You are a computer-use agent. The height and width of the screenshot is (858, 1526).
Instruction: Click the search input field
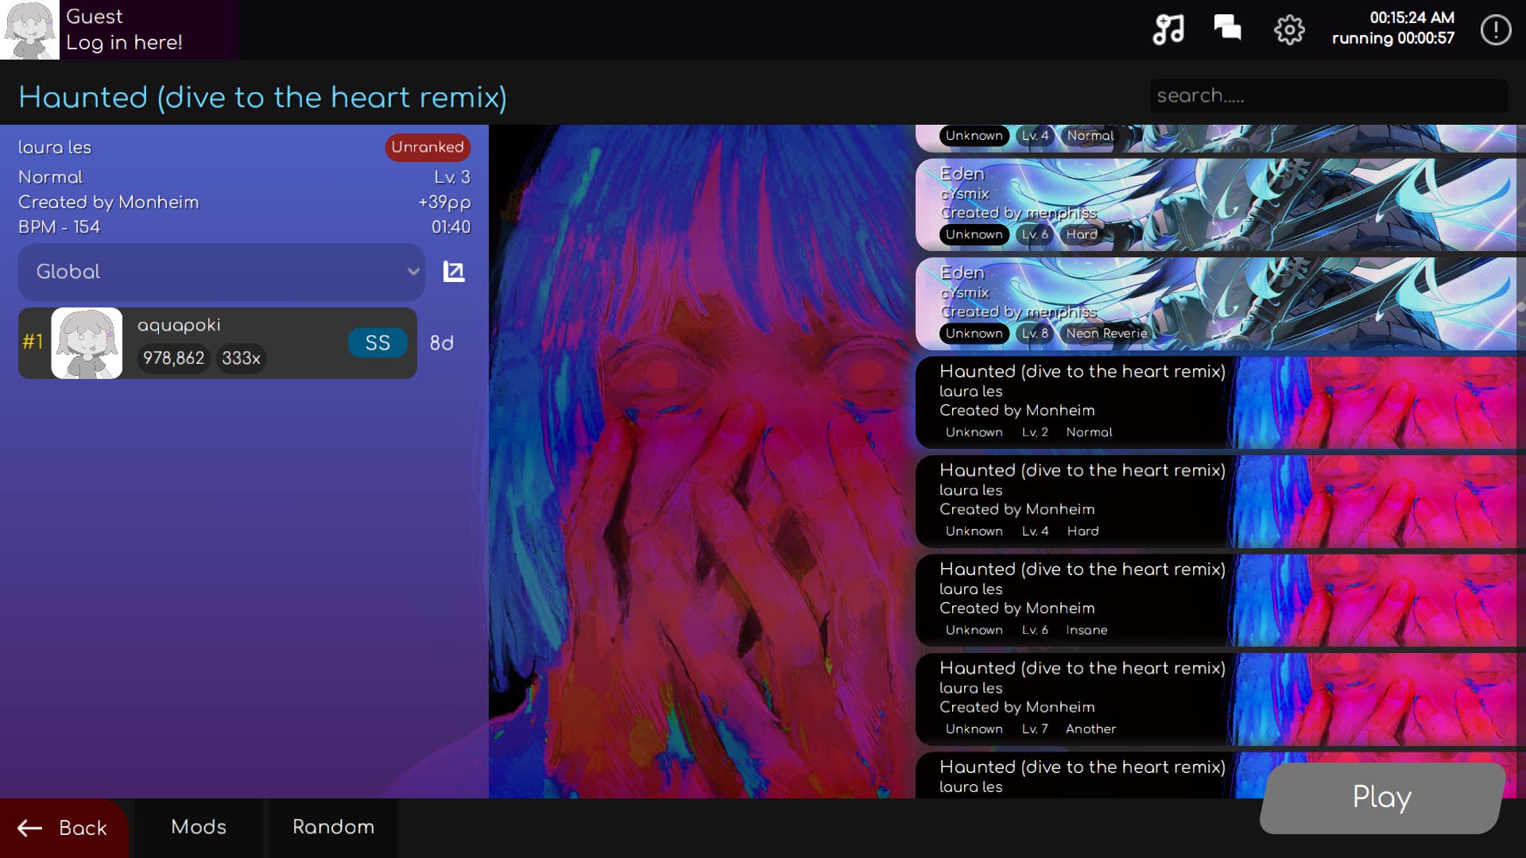coord(1328,95)
